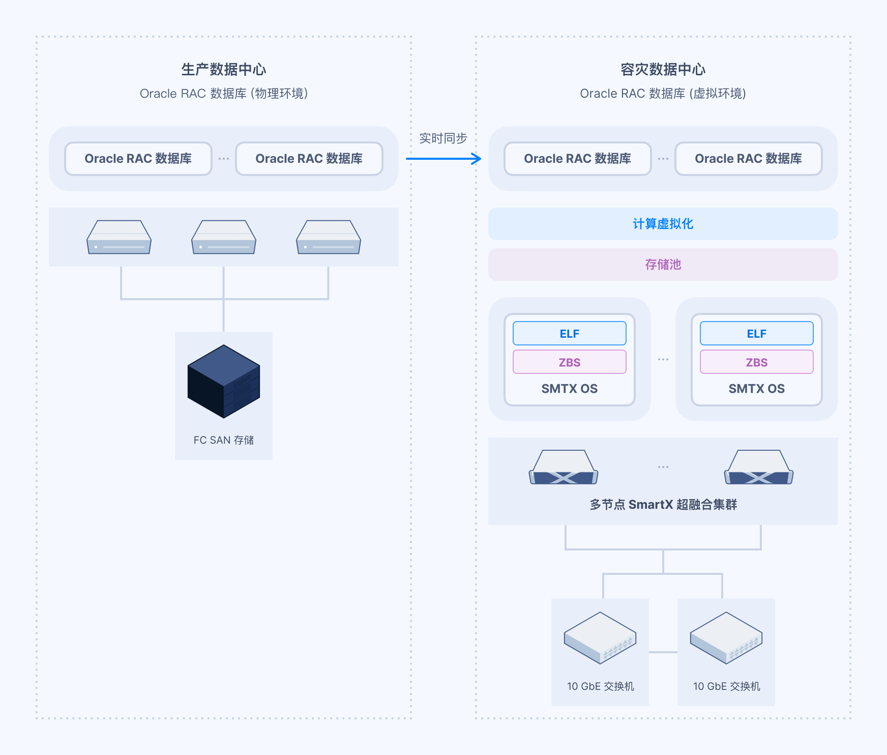Click the FC SAN storage cube icon

click(x=224, y=382)
